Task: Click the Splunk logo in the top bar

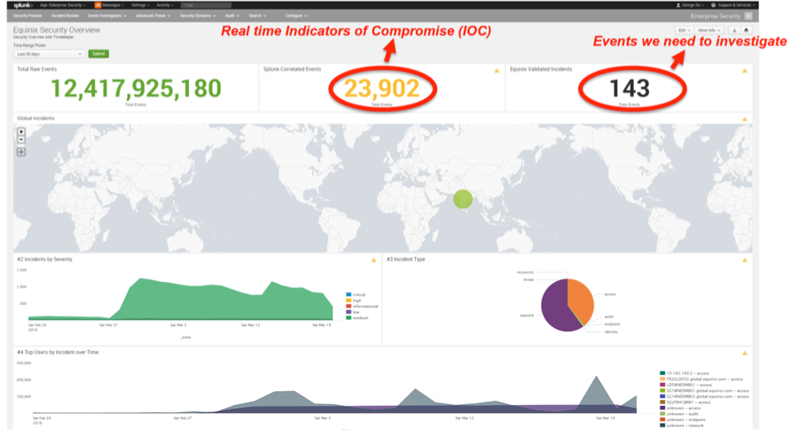Action: (23, 5)
